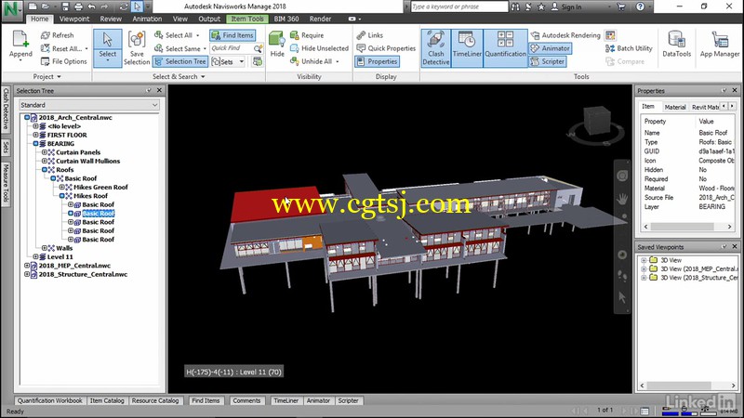
Task: Open the Resource Catalog bottom tab
Action: tap(155, 400)
